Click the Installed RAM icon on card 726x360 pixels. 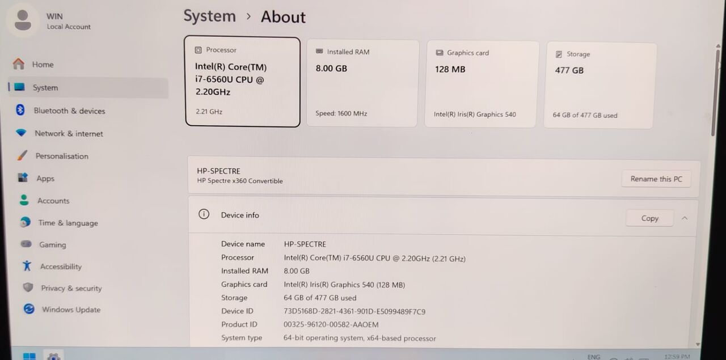tap(320, 52)
